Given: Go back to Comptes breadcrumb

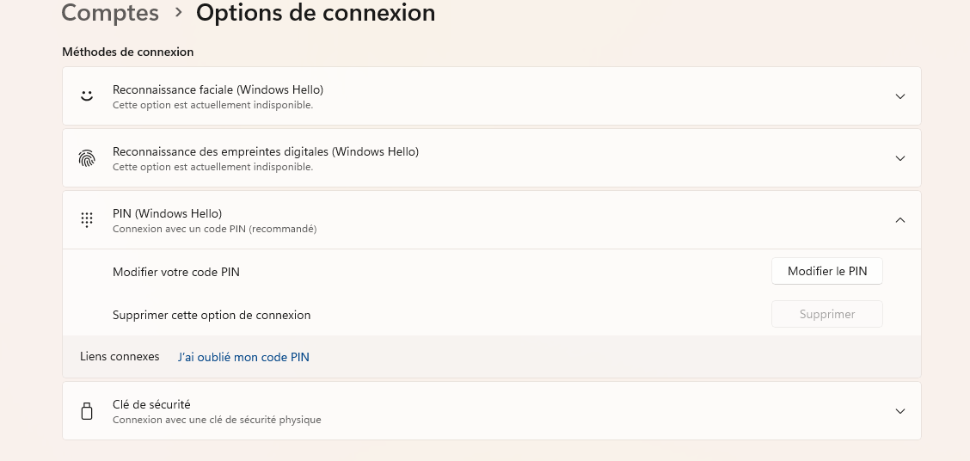Looking at the screenshot, I should click(110, 12).
